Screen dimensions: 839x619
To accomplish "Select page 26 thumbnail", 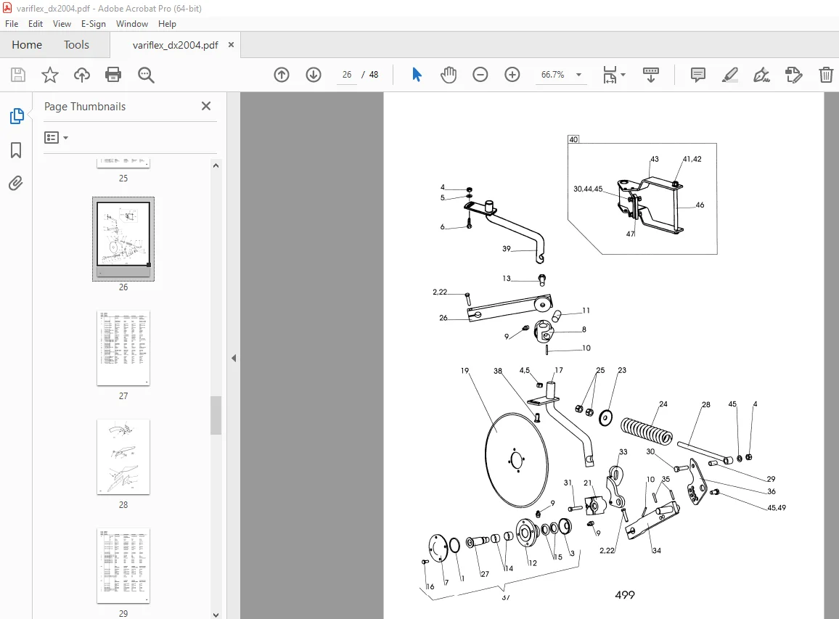I will tap(123, 239).
